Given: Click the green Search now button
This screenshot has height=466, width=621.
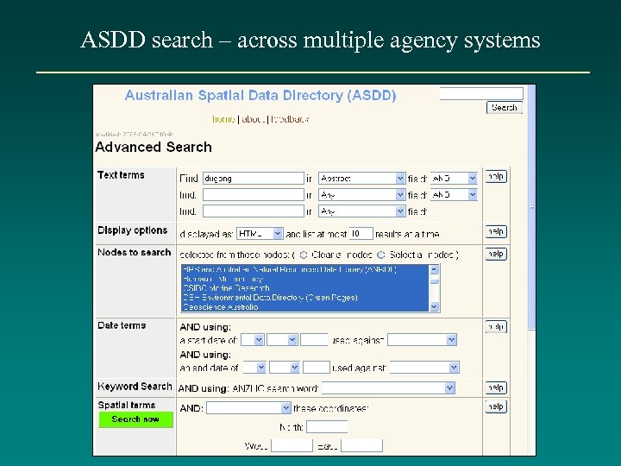Looking at the screenshot, I should (136, 419).
